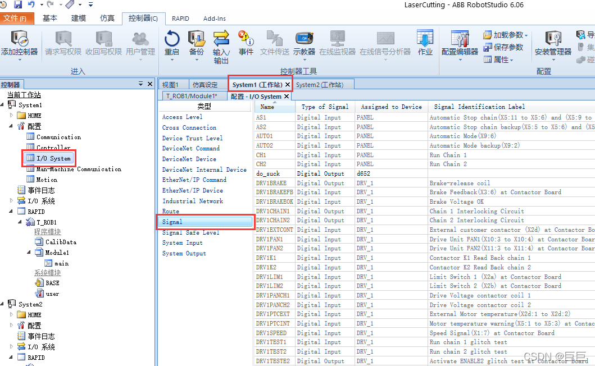595x366 pixels.
Task: Select Access Level type
Action: click(182, 117)
